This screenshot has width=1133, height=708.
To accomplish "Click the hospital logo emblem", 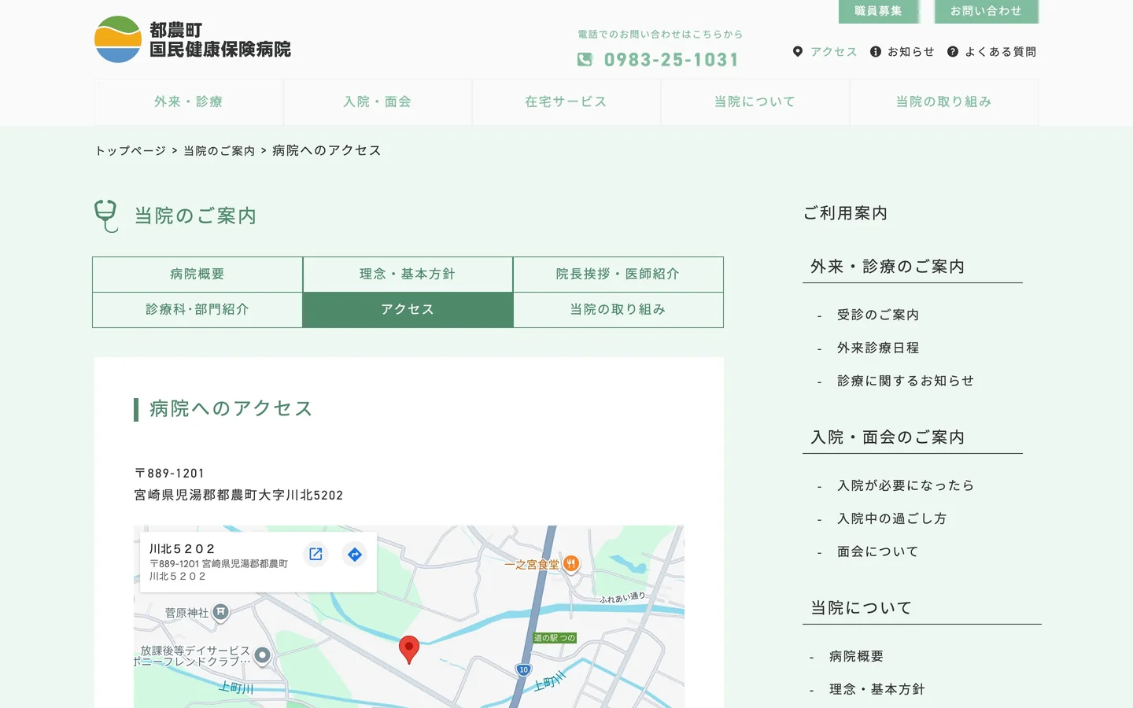I will click(x=118, y=39).
